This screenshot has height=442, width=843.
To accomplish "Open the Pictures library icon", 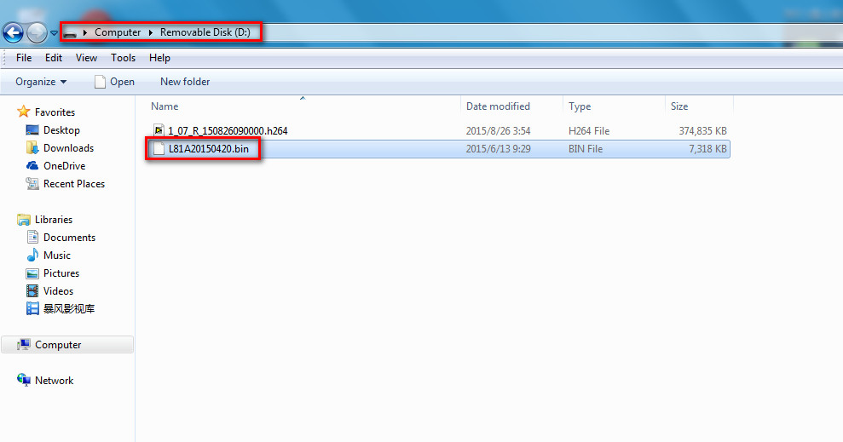I will [x=32, y=273].
